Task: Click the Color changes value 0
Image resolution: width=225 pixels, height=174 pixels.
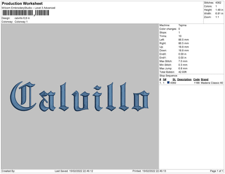Action: [x=179, y=29]
